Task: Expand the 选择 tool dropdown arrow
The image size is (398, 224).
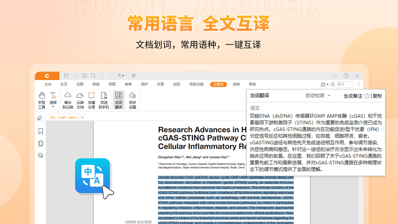Action: point(53,107)
